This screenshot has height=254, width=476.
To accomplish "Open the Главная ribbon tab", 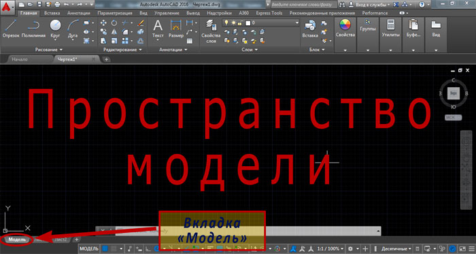I will (x=29, y=13).
